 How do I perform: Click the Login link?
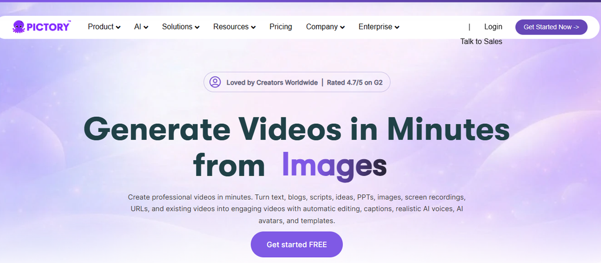pyautogui.click(x=493, y=27)
